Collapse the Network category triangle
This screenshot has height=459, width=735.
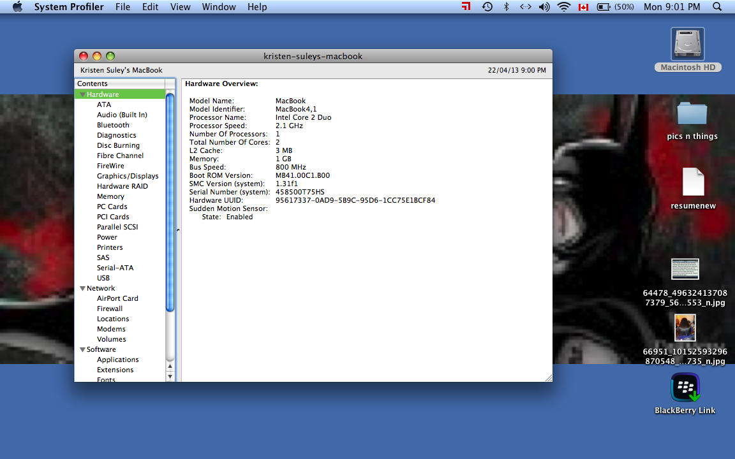click(x=82, y=289)
